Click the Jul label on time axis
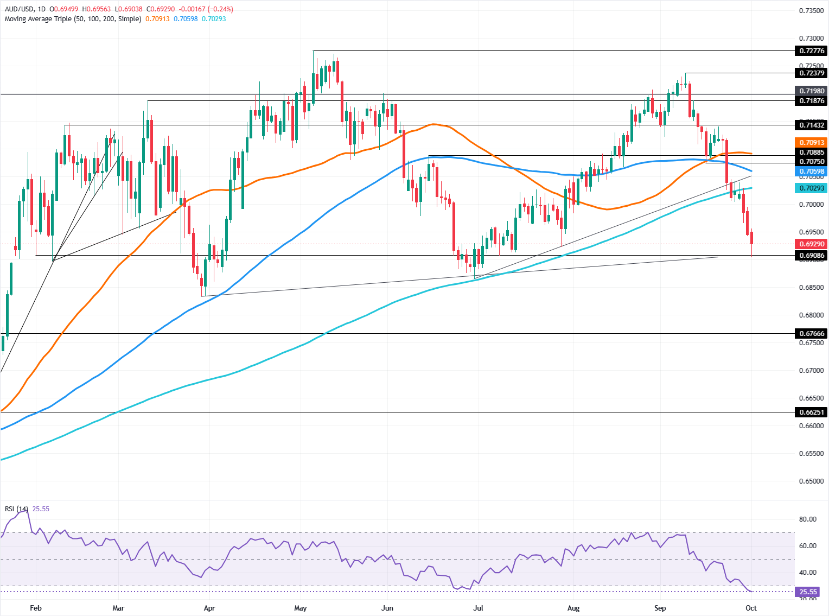This screenshot has height=616, width=829. pos(478,608)
